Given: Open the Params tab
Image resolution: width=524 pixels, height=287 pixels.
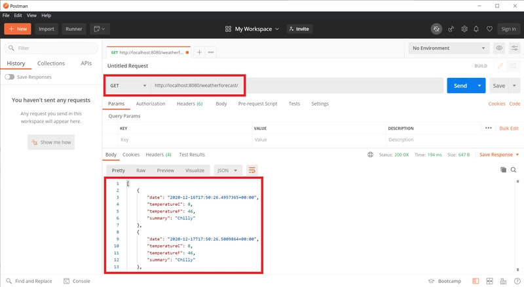Looking at the screenshot, I should [116, 104].
